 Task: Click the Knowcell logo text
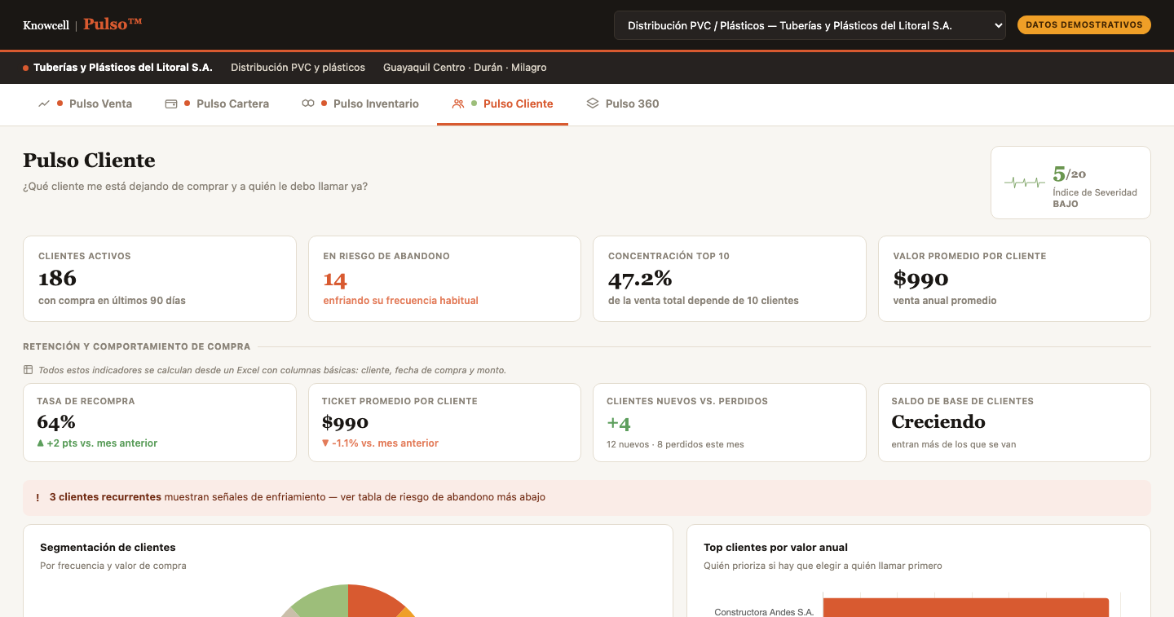click(46, 25)
